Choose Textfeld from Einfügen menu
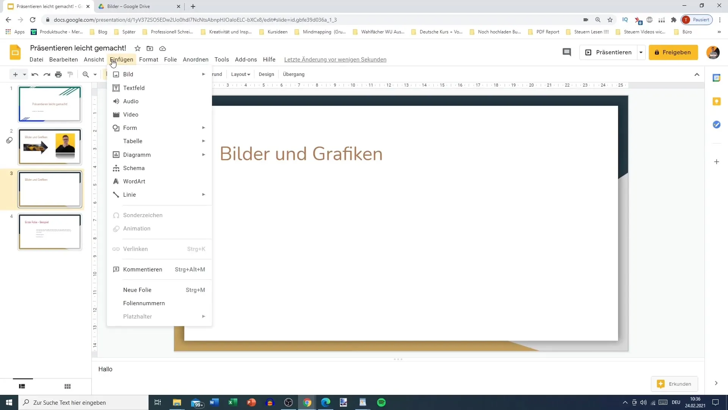728x410 pixels. click(x=159, y=88)
